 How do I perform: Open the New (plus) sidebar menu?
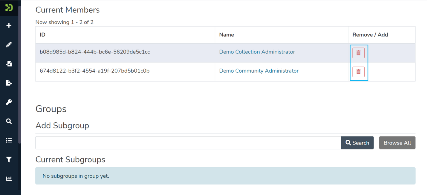pos(9,25)
